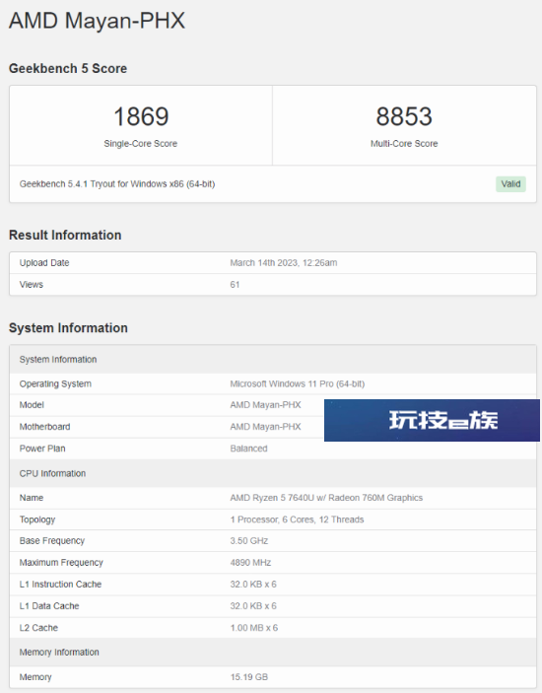
Task: Click the green Valid badge
Action: pyautogui.click(x=510, y=184)
